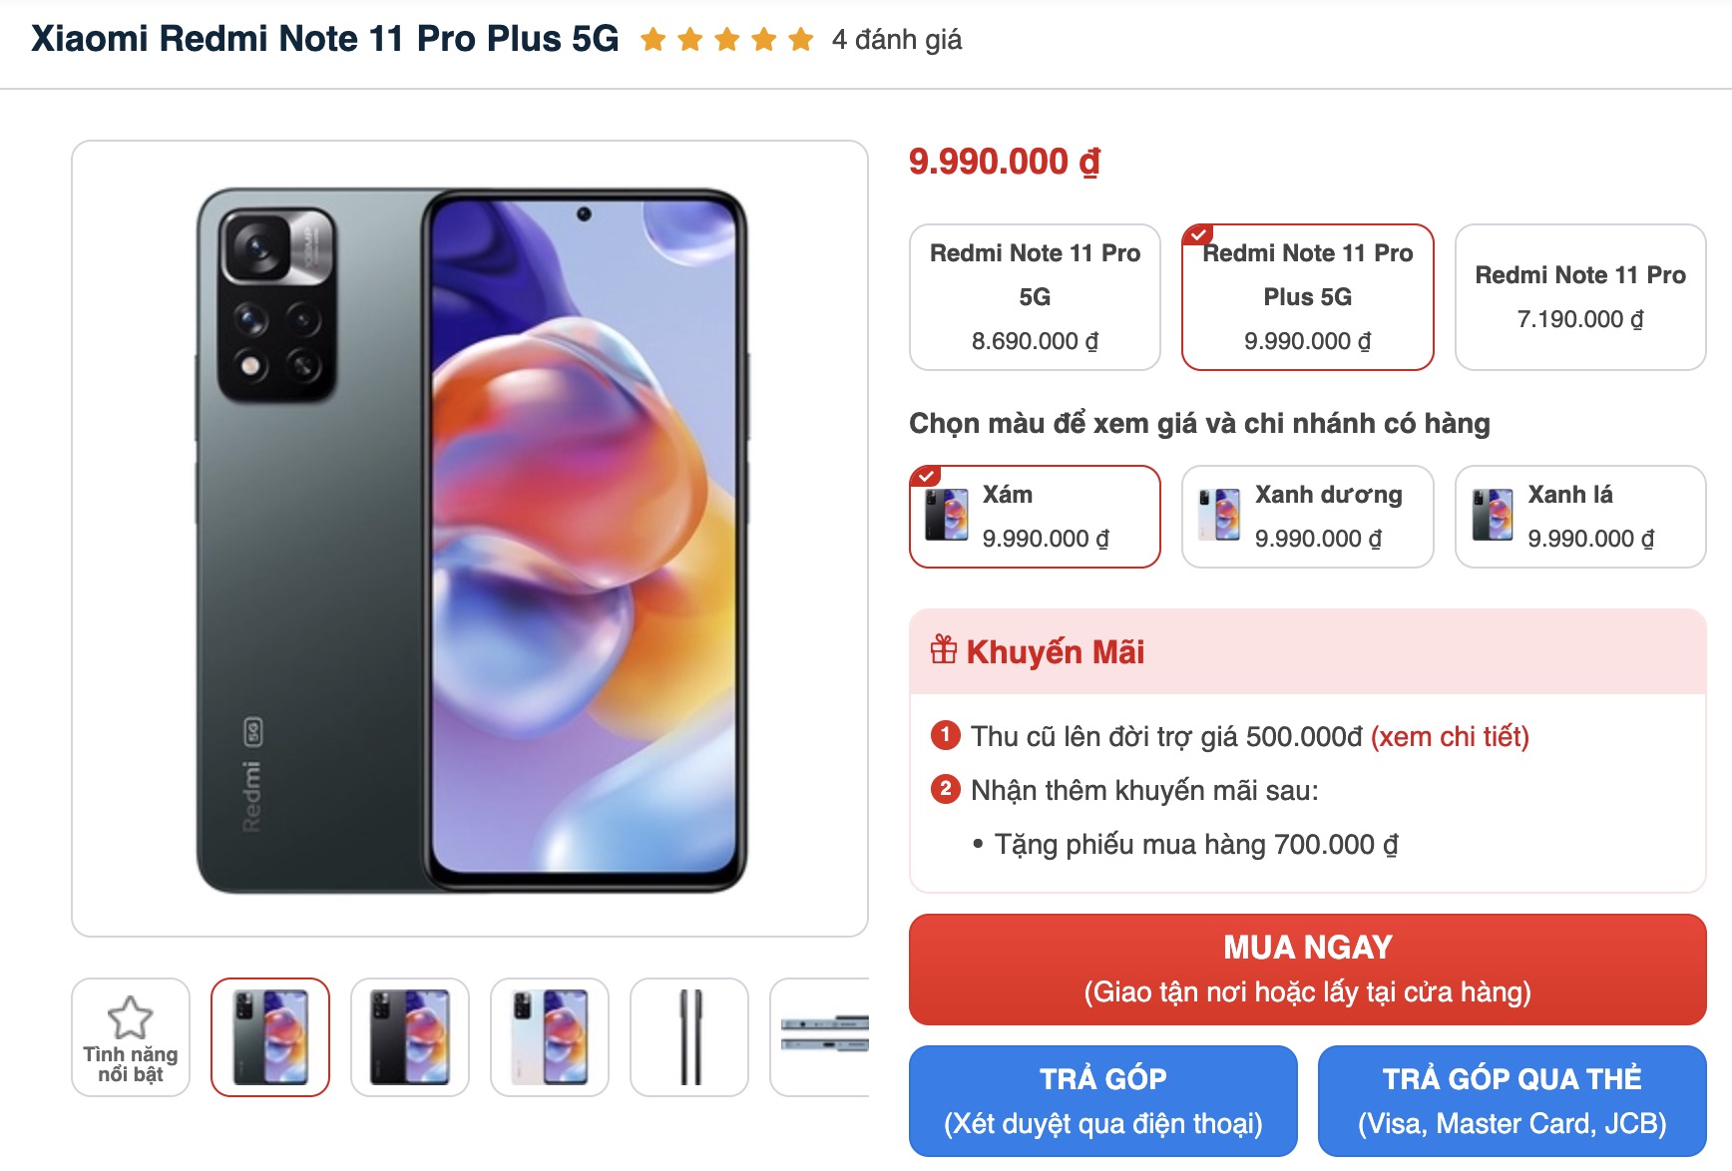Click the five-star rating icons

727,40
